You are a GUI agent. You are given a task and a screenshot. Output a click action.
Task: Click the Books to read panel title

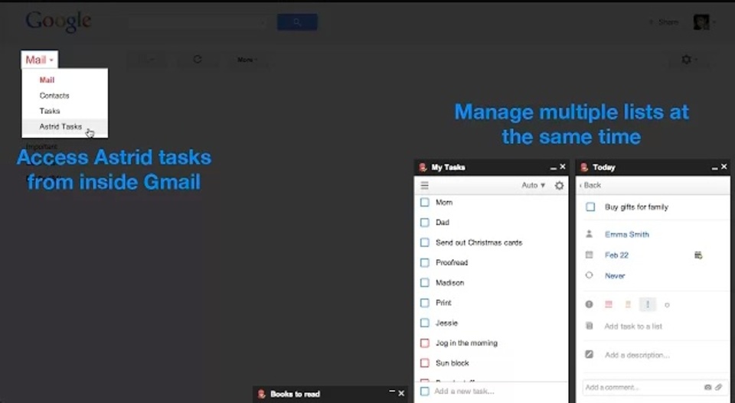[x=296, y=394]
